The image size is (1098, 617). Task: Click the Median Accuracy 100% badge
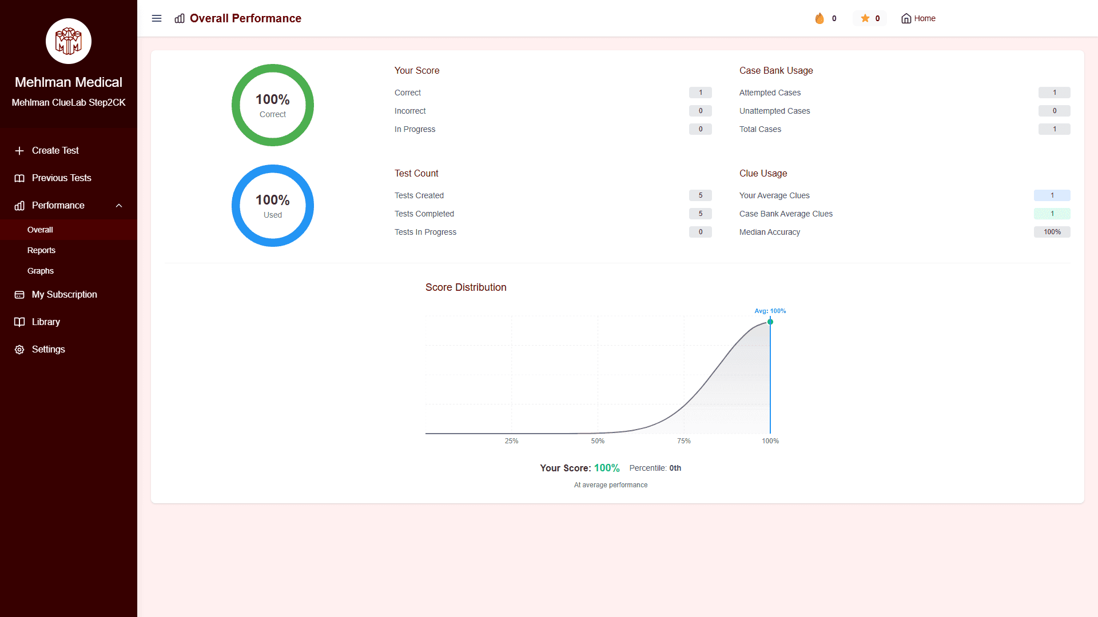tap(1052, 232)
